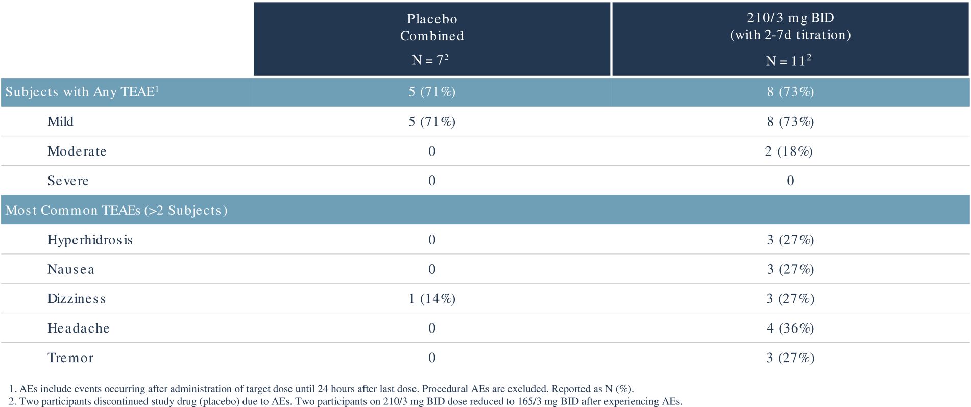Click the Placebo Combined column header
Image resolution: width=971 pixels, height=407 pixels.
click(431, 39)
